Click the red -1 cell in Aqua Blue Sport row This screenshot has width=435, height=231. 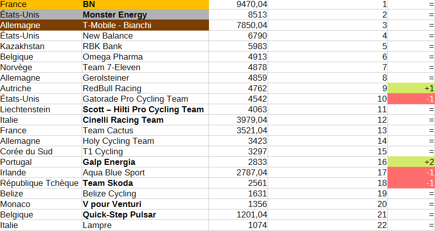click(x=411, y=172)
